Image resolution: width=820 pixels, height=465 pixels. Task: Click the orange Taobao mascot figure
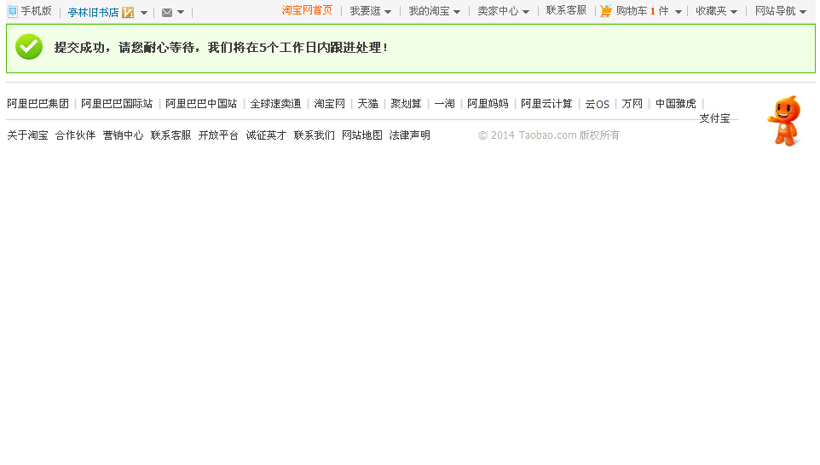pos(784,121)
